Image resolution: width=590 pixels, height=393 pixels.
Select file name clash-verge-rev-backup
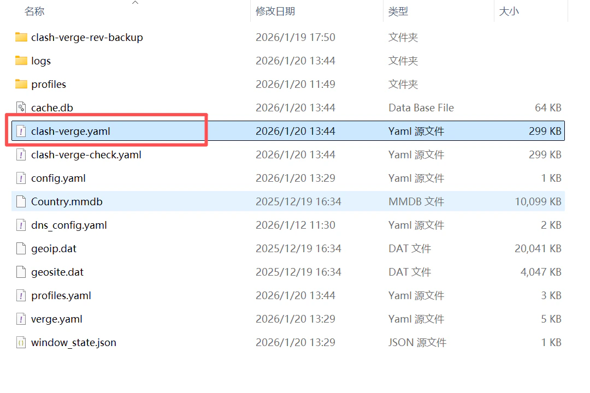coord(87,37)
